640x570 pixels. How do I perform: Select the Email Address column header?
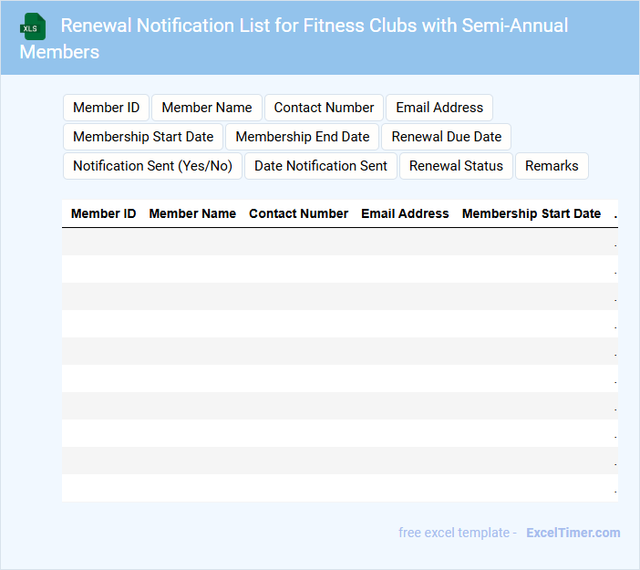click(x=405, y=213)
